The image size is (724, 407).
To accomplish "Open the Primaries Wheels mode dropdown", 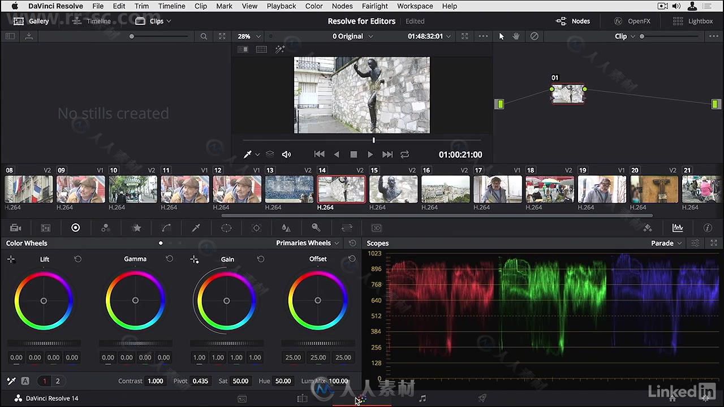I will point(308,243).
